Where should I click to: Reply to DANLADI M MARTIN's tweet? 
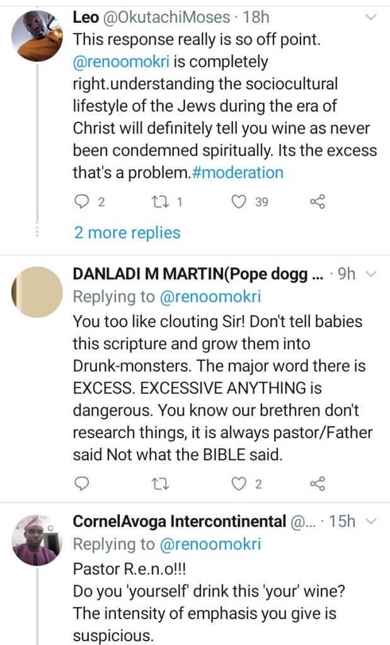pyautogui.click(x=83, y=484)
